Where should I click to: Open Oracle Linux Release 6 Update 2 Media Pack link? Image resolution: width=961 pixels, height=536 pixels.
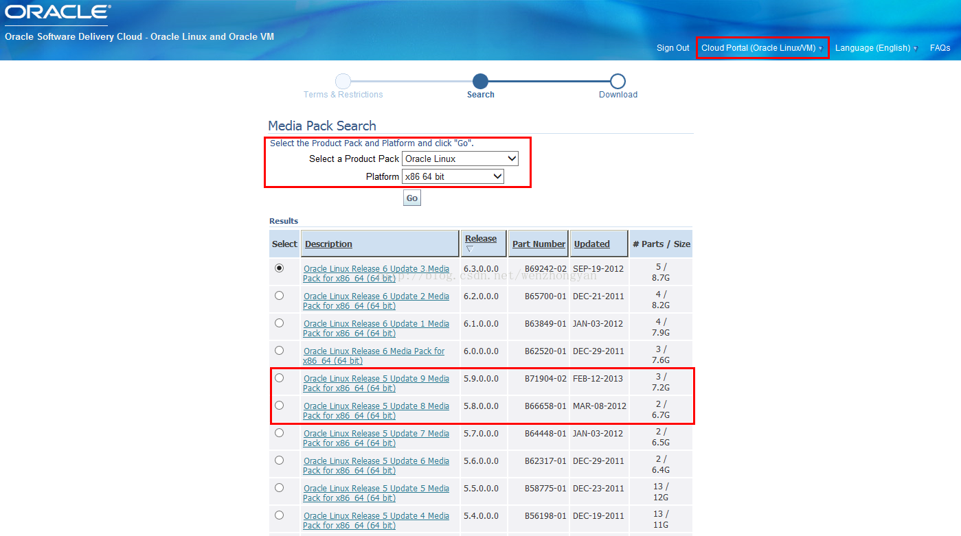pyautogui.click(x=376, y=301)
